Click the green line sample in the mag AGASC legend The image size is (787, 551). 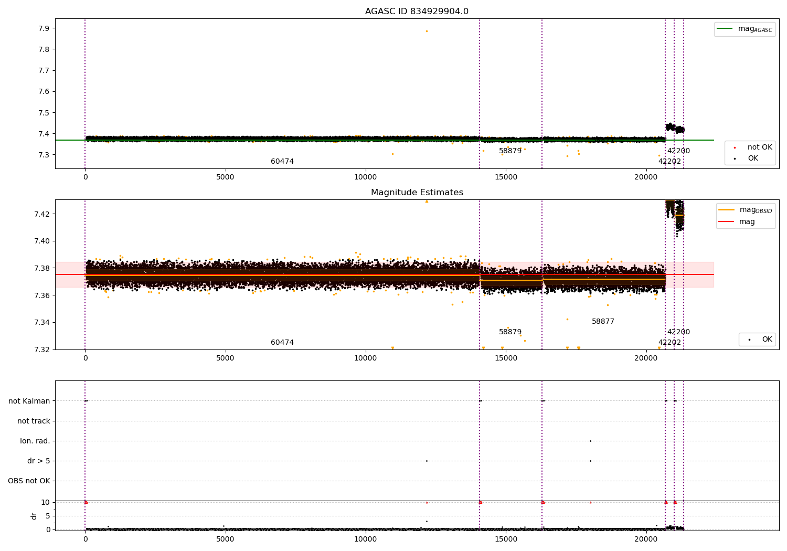pyautogui.click(x=725, y=29)
